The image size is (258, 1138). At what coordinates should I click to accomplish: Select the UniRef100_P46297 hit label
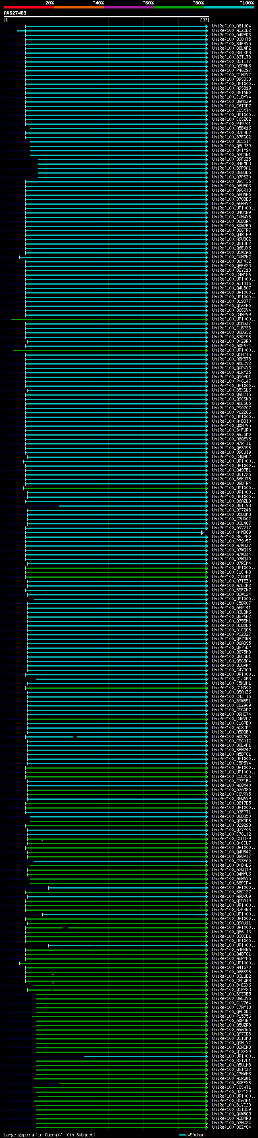(x=231, y=70)
